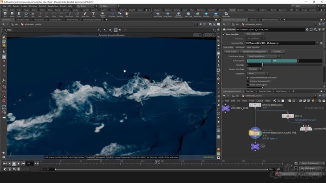Select the Grid shelf tool

click(33, 14)
